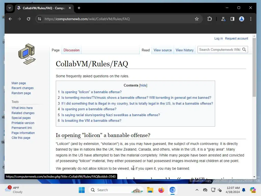Screen dimensions: 261x196
Task: Open the display/network tray icon
Action: pos(213,190)
